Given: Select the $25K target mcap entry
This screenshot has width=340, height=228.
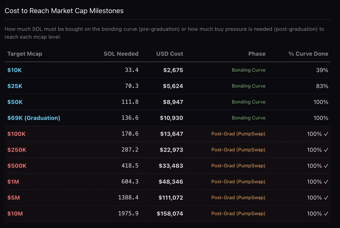Looking at the screenshot, I should point(15,86).
